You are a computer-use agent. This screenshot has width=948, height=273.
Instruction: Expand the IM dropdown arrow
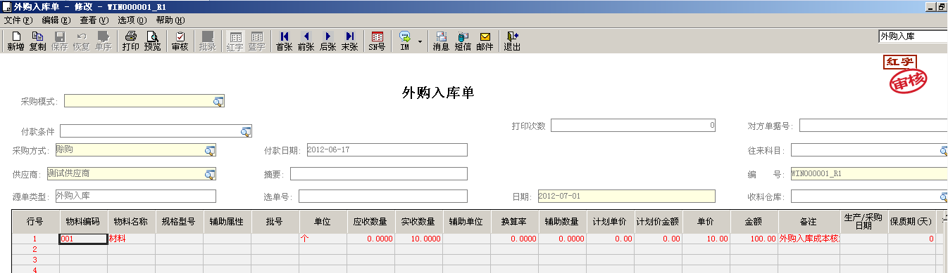click(x=420, y=41)
